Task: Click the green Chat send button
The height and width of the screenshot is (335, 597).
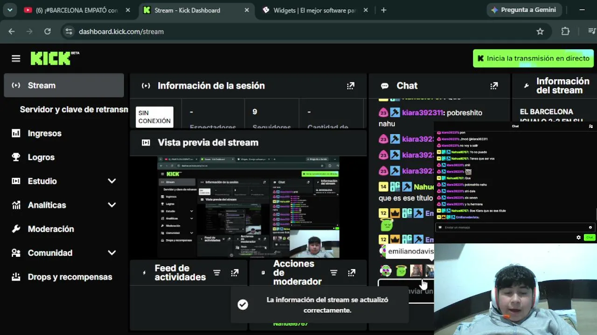Action: pyautogui.click(x=590, y=237)
